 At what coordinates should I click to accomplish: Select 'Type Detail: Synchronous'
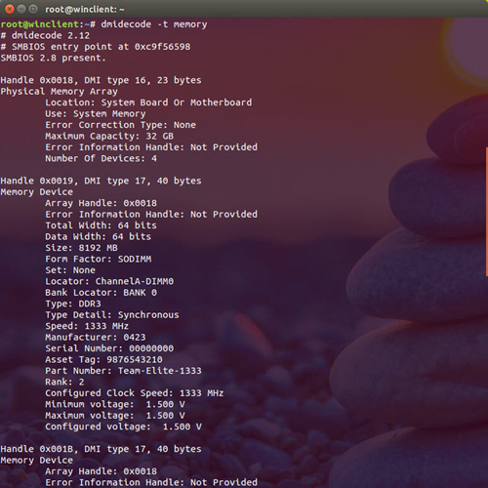tap(112, 315)
